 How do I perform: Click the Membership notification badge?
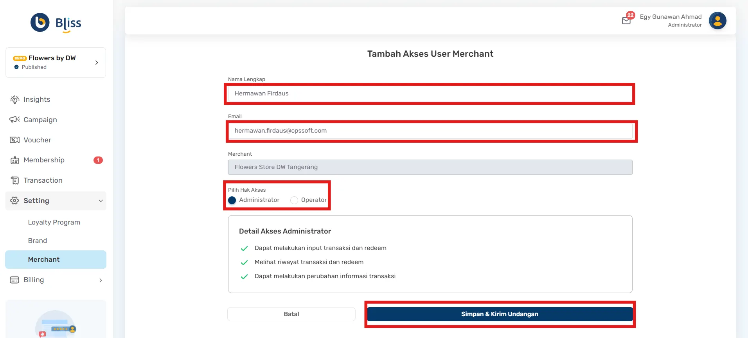pos(98,160)
